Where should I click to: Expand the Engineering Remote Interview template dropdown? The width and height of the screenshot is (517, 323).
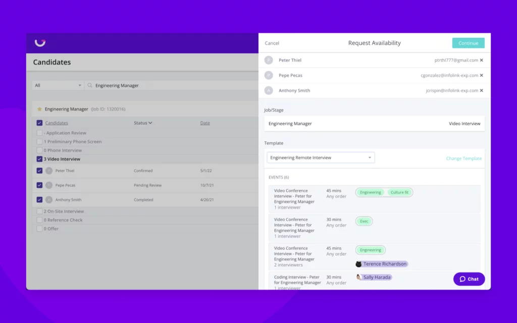click(x=321, y=158)
